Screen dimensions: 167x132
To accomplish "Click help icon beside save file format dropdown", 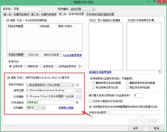I will pos(77,85).
